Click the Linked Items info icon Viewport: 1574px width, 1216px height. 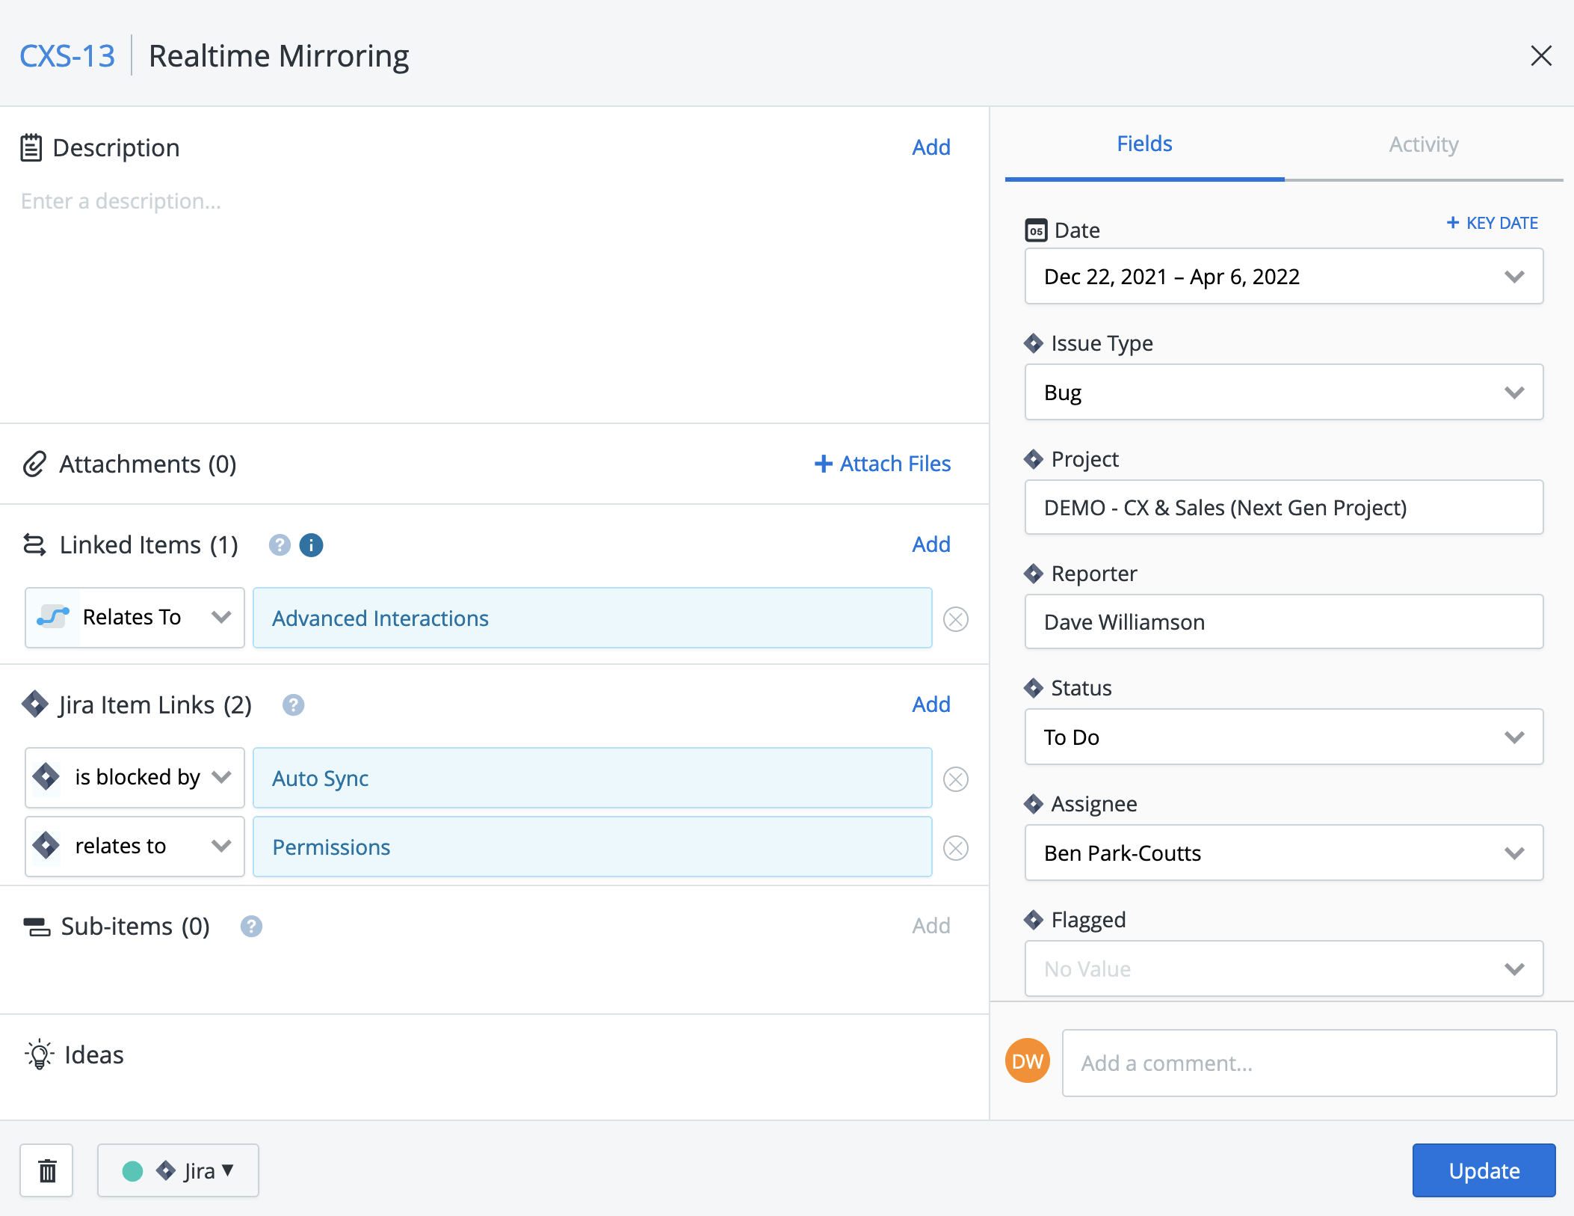point(311,545)
